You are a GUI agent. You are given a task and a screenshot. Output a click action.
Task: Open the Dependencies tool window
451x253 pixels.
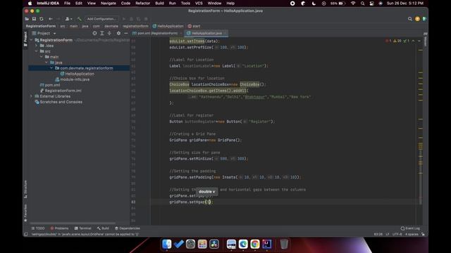[127, 228]
